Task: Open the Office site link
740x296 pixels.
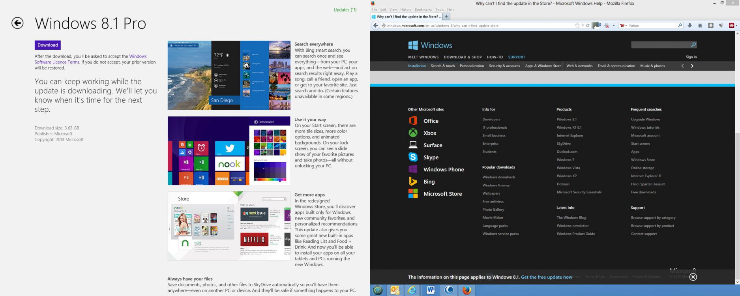Action: click(x=423, y=121)
